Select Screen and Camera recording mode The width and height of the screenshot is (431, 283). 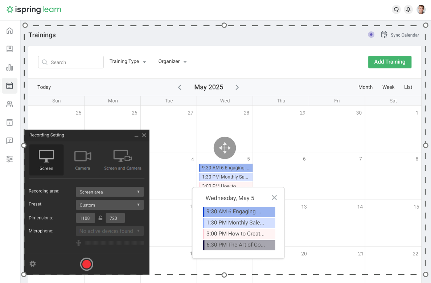pyautogui.click(x=123, y=160)
